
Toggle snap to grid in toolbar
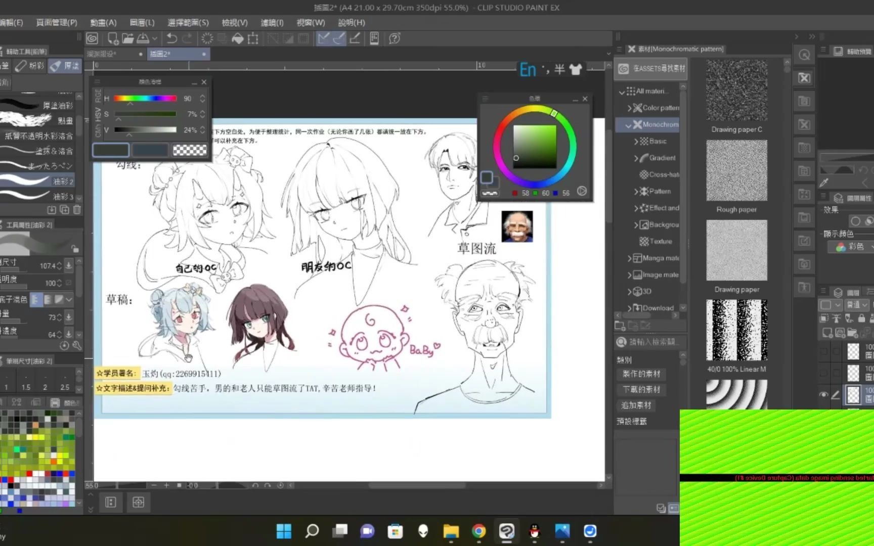coord(355,38)
